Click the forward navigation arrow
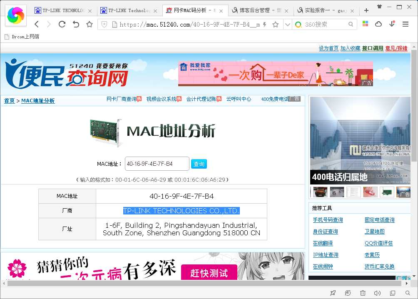Screen dimensions: 418x299 [49, 24]
